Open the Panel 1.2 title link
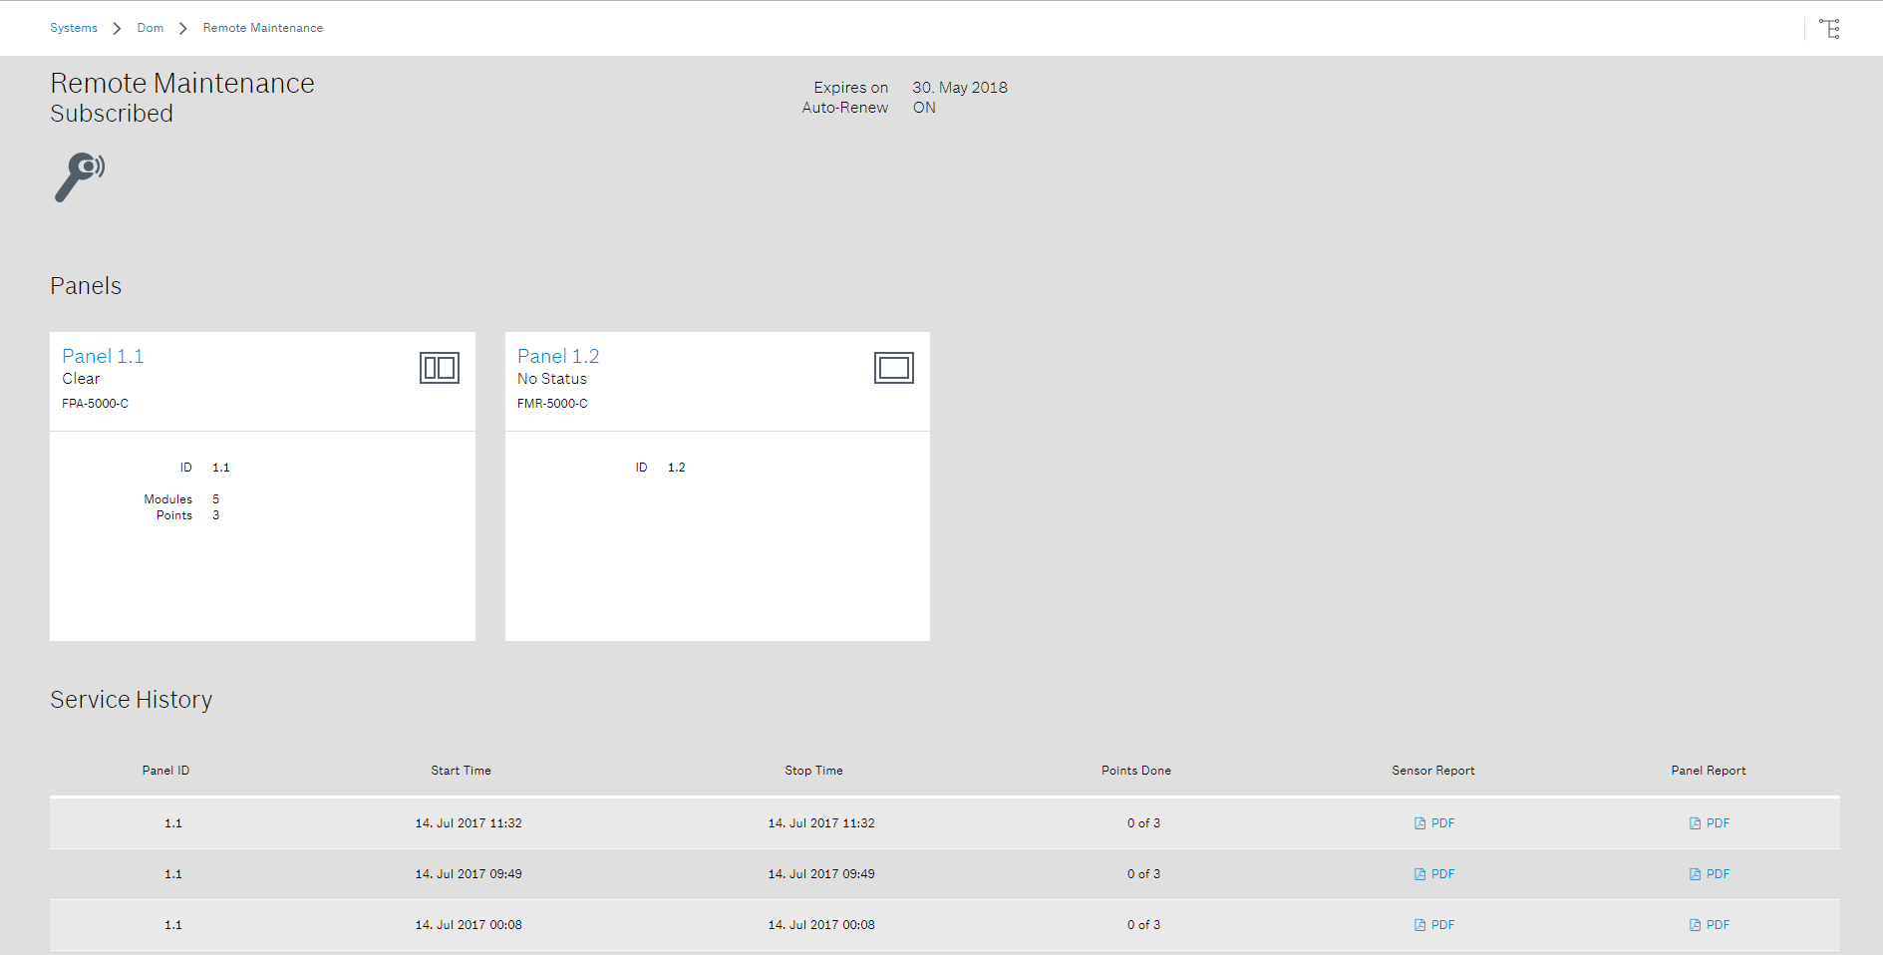1883x955 pixels. point(558,356)
